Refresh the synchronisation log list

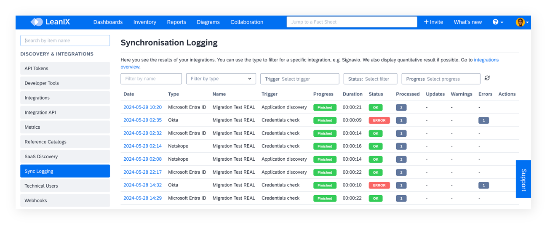pyautogui.click(x=487, y=78)
